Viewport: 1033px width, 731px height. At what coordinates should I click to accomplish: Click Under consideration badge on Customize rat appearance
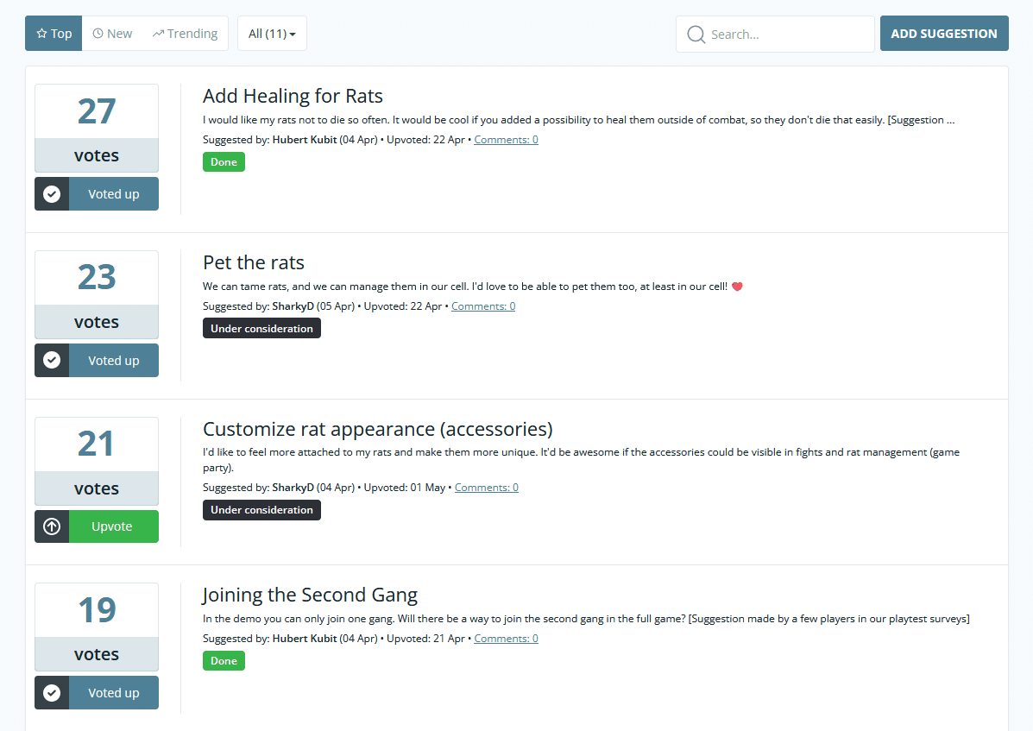261,510
